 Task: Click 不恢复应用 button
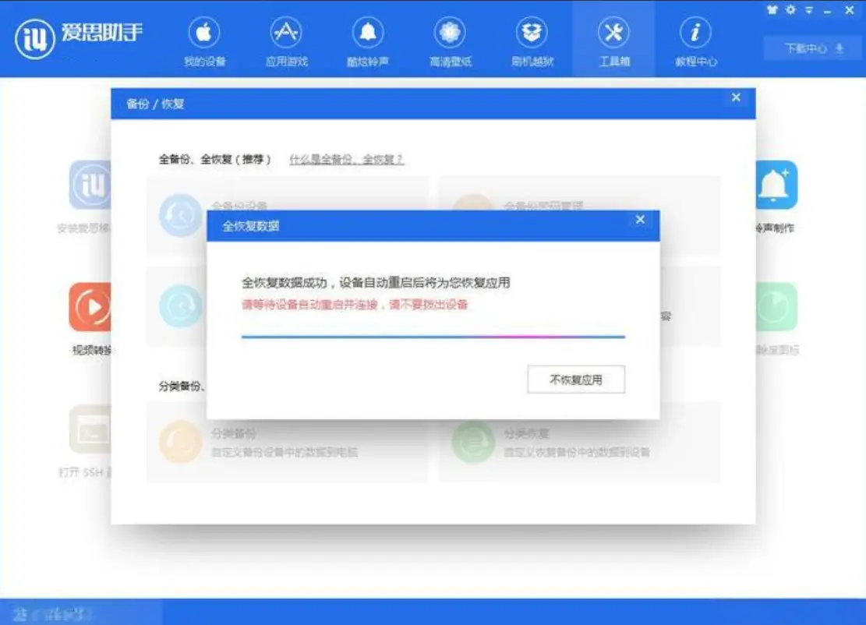click(x=576, y=380)
